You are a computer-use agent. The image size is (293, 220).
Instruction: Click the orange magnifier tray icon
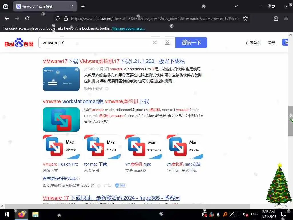tap(225, 214)
